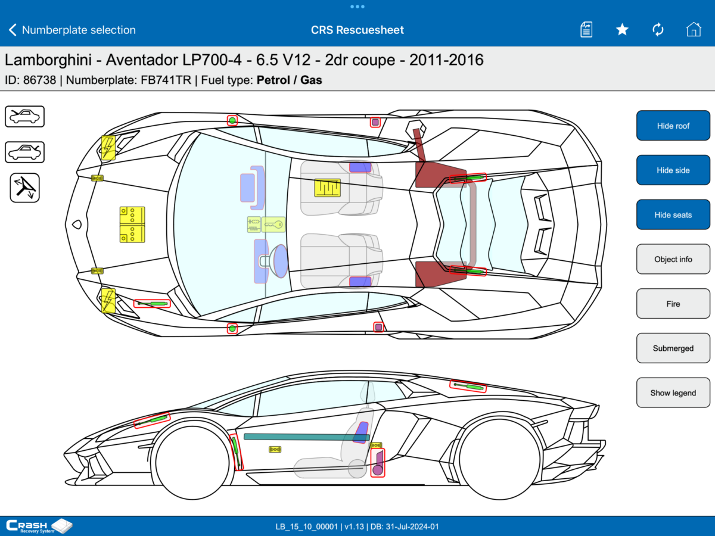The width and height of the screenshot is (715, 536).
Task: Go back to Numberplate selection
Action: [x=72, y=30]
